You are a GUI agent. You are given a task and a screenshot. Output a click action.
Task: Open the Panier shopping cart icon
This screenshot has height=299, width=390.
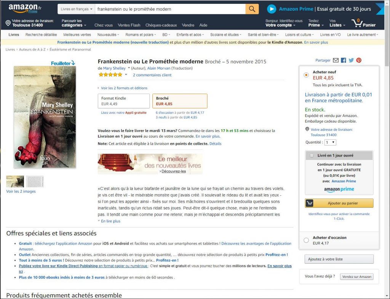tap(357, 23)
